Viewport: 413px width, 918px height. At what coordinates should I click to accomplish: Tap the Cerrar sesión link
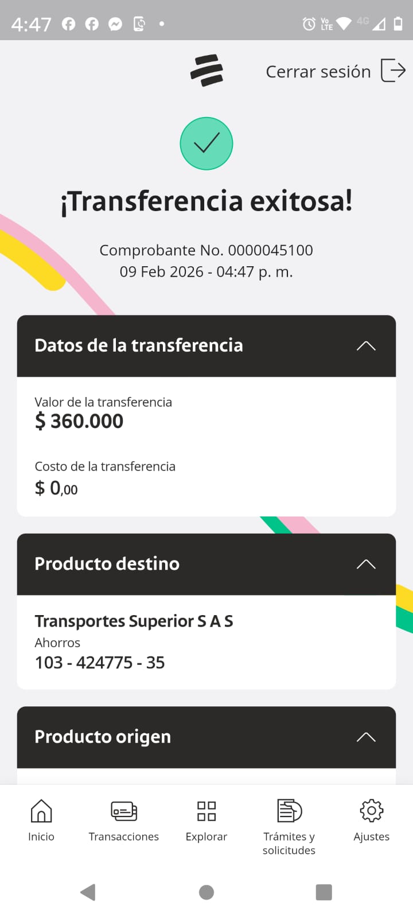pos(318,72)
